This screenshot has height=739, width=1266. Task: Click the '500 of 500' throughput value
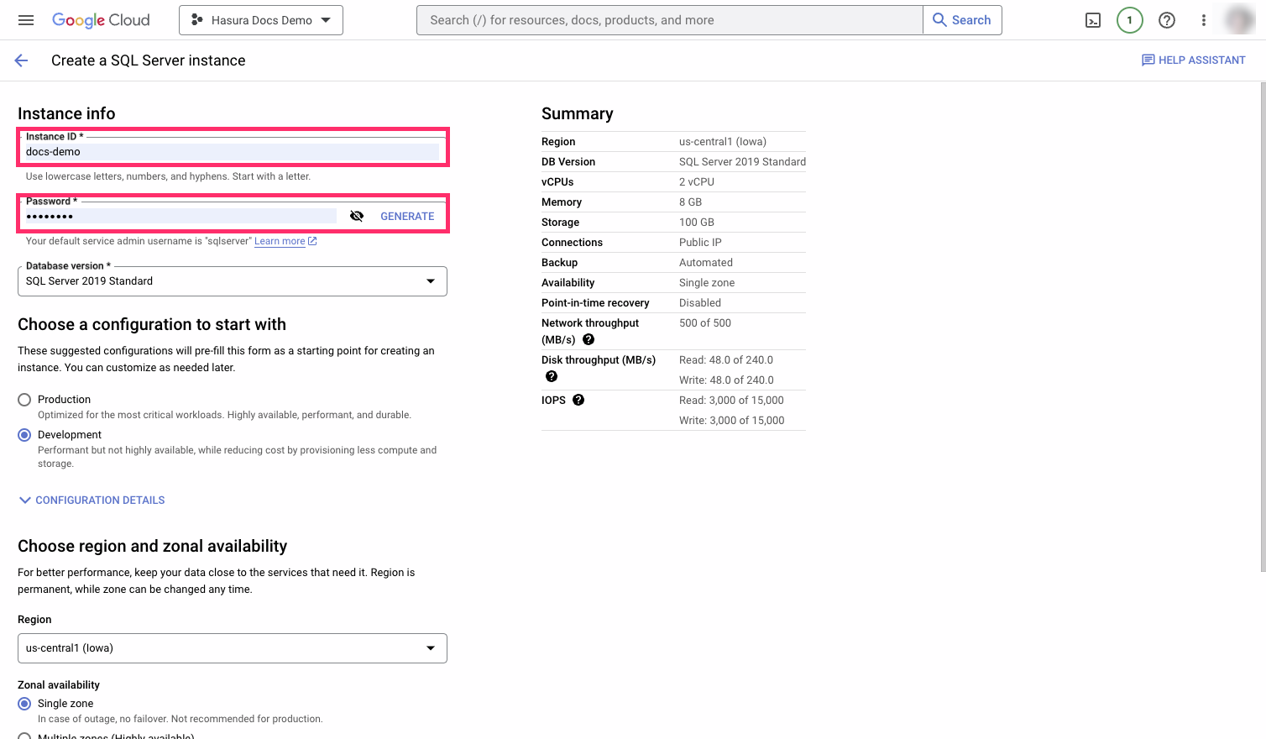tap(705, 323)
